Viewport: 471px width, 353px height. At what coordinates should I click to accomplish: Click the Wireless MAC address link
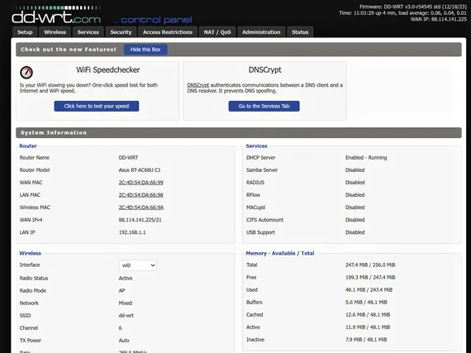141,208
